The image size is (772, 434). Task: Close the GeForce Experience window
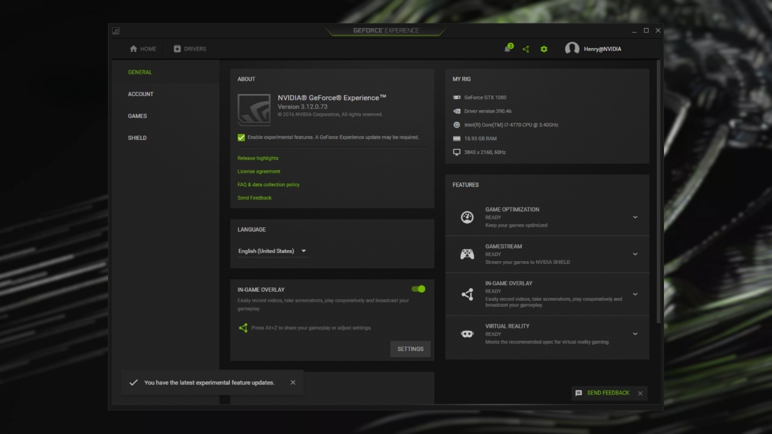(x=658, y=31)
